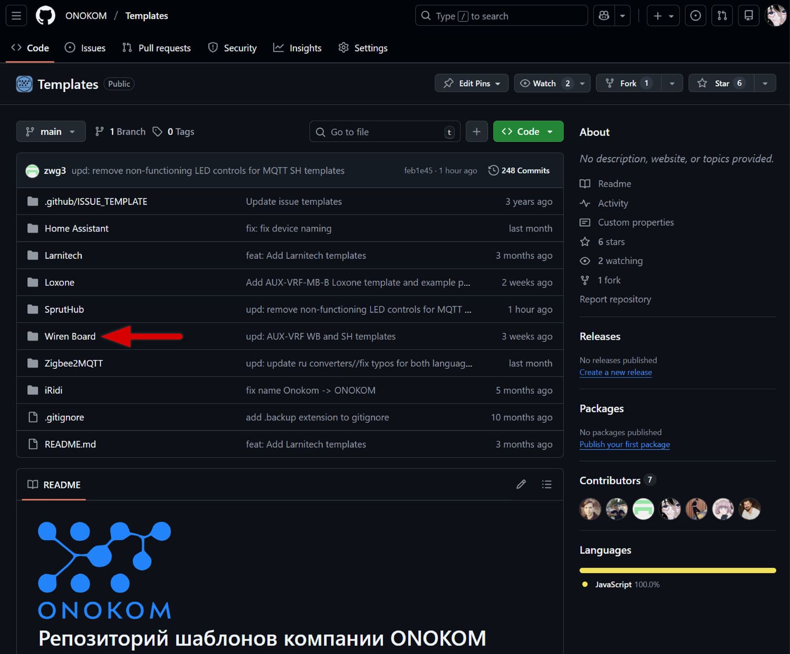Edit the README using the pencil icon
The width and height of the screenshot is (790, 654).
point(521,484)
